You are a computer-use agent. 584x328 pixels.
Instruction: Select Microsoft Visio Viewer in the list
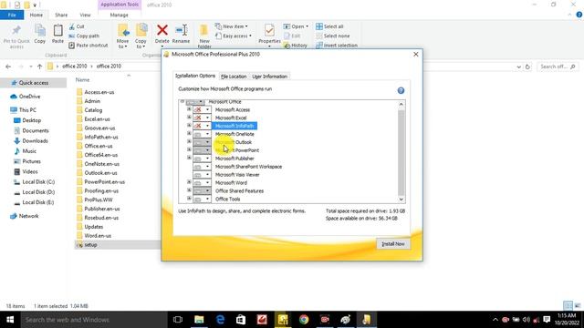click(237, 175)
